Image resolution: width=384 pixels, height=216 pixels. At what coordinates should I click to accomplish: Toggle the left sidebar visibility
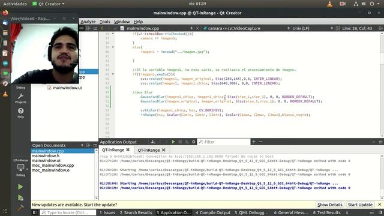35,212
